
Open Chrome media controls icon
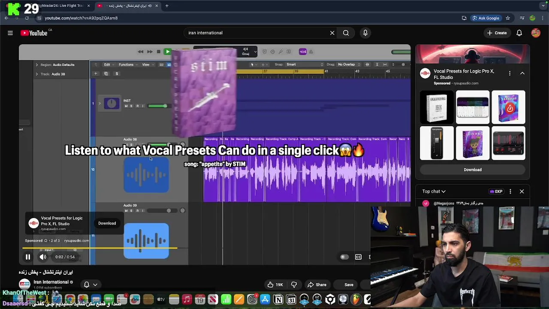click(x=522, y=18)
